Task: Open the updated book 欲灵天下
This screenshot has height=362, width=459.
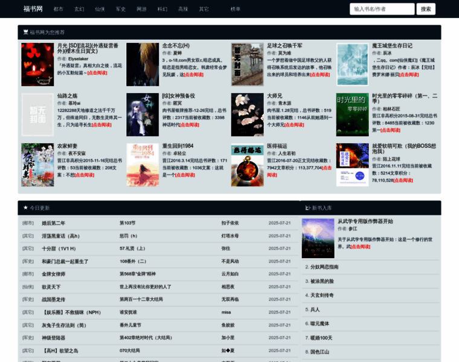Action: 51,287
